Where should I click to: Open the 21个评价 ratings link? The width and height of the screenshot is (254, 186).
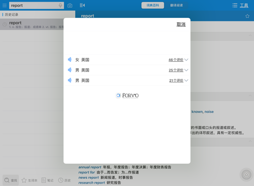tap(176, 80)
